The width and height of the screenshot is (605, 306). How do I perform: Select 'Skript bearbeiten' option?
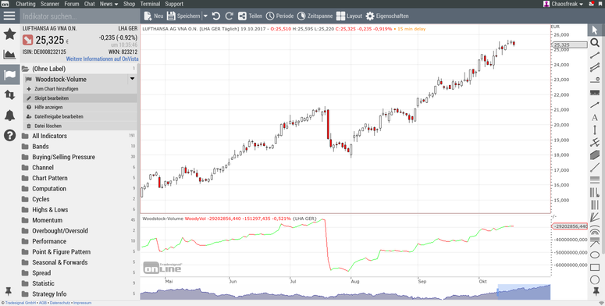pos(80,98)
